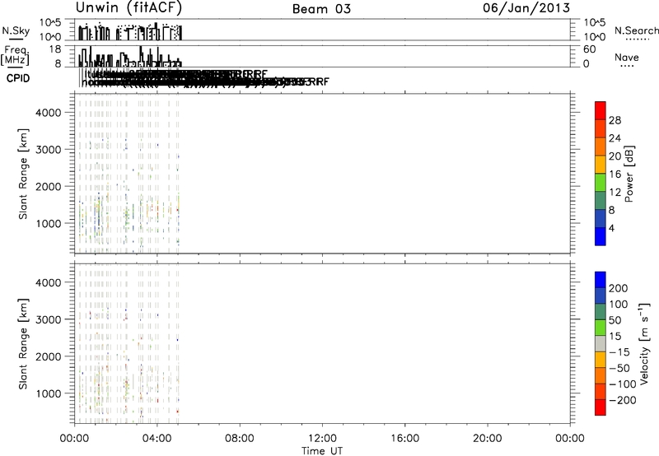Click the power colorbar value '12'
This screenshot has height=456, width=659.
pyautogui.click(x=615, y=193)
